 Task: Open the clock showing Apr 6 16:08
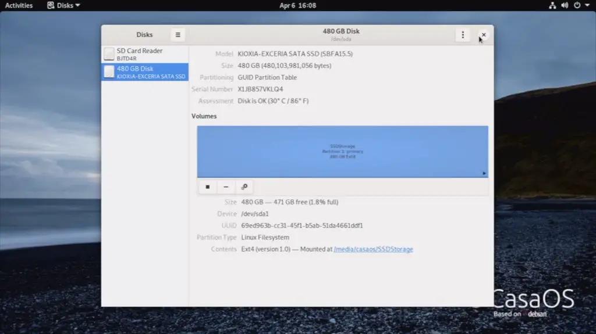(x=297, y=5)
